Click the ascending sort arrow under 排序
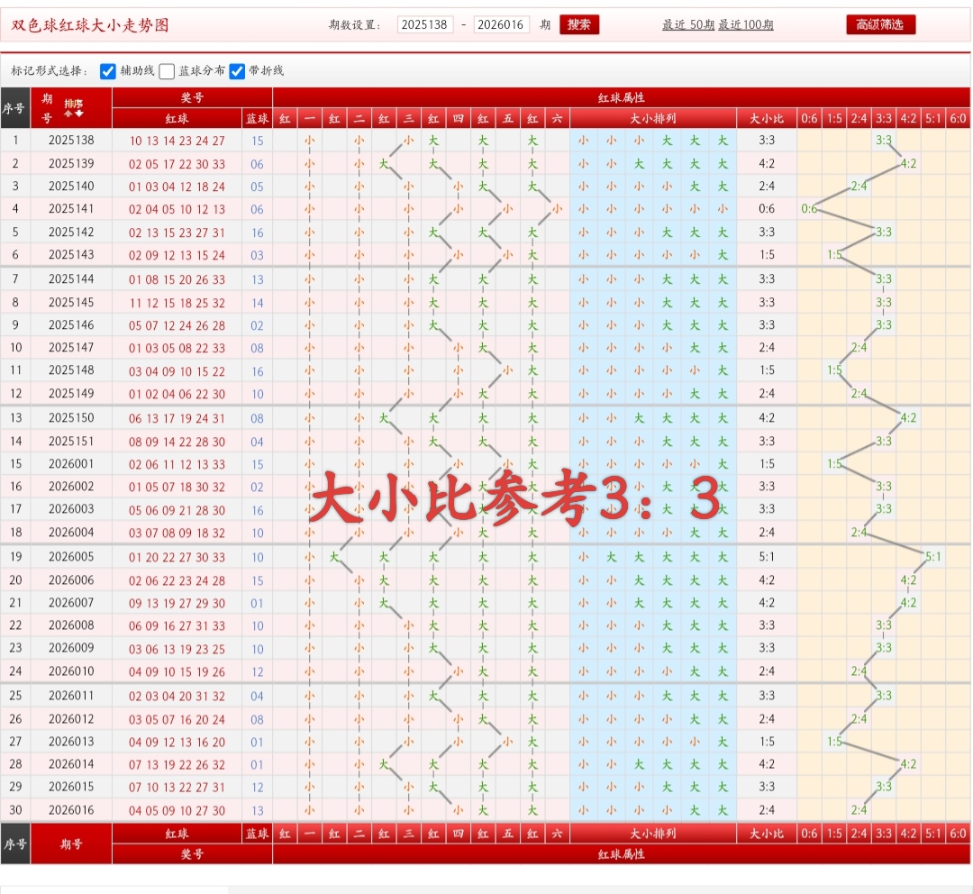Screen dimensions: 973x894 tap(68, 114)
